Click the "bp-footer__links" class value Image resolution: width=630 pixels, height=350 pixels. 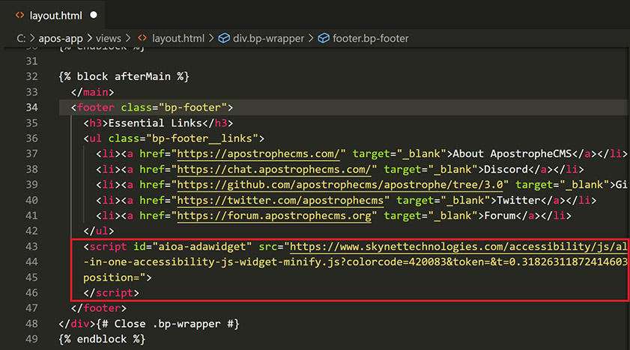click(x=202, y=138)
